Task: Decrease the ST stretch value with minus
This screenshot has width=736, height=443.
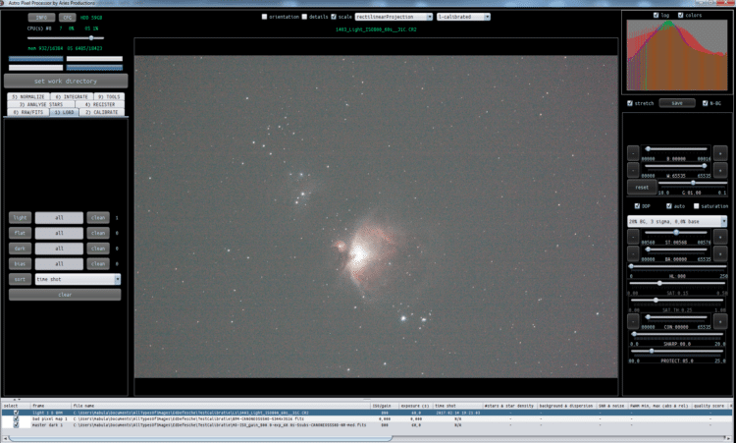Action: (633, 237)
